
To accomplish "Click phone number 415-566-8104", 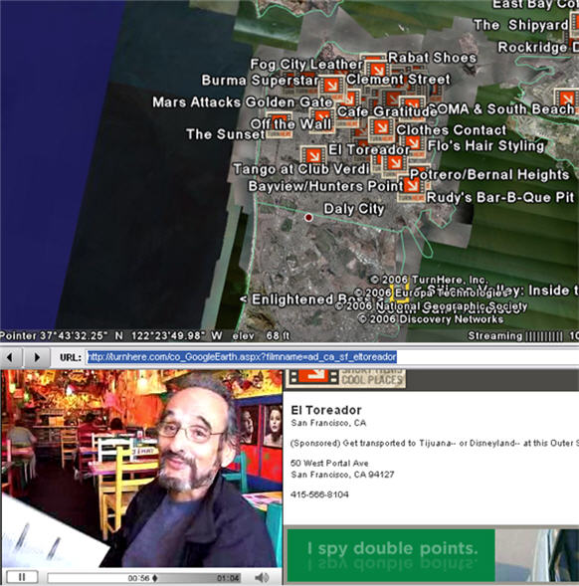I will 319,494.
